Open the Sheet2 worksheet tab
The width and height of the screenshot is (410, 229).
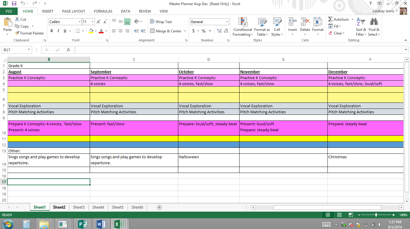click(x=59, y=207)
